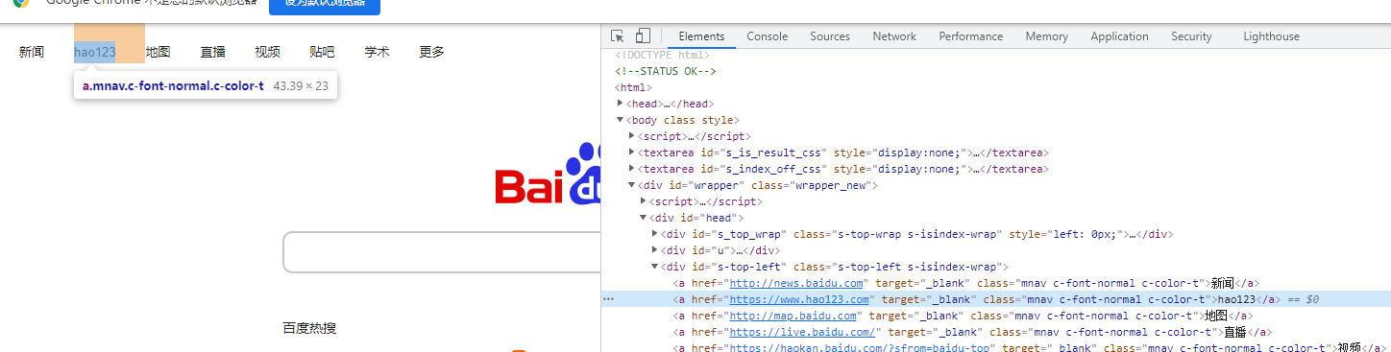Open the 视频 navigation link
1391x352 pixels.
click(x=268, y=52)
